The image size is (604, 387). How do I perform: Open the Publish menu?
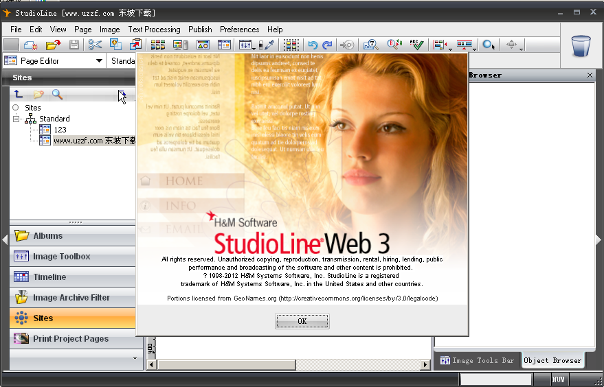pyautogui.click(x=200, y=30)
